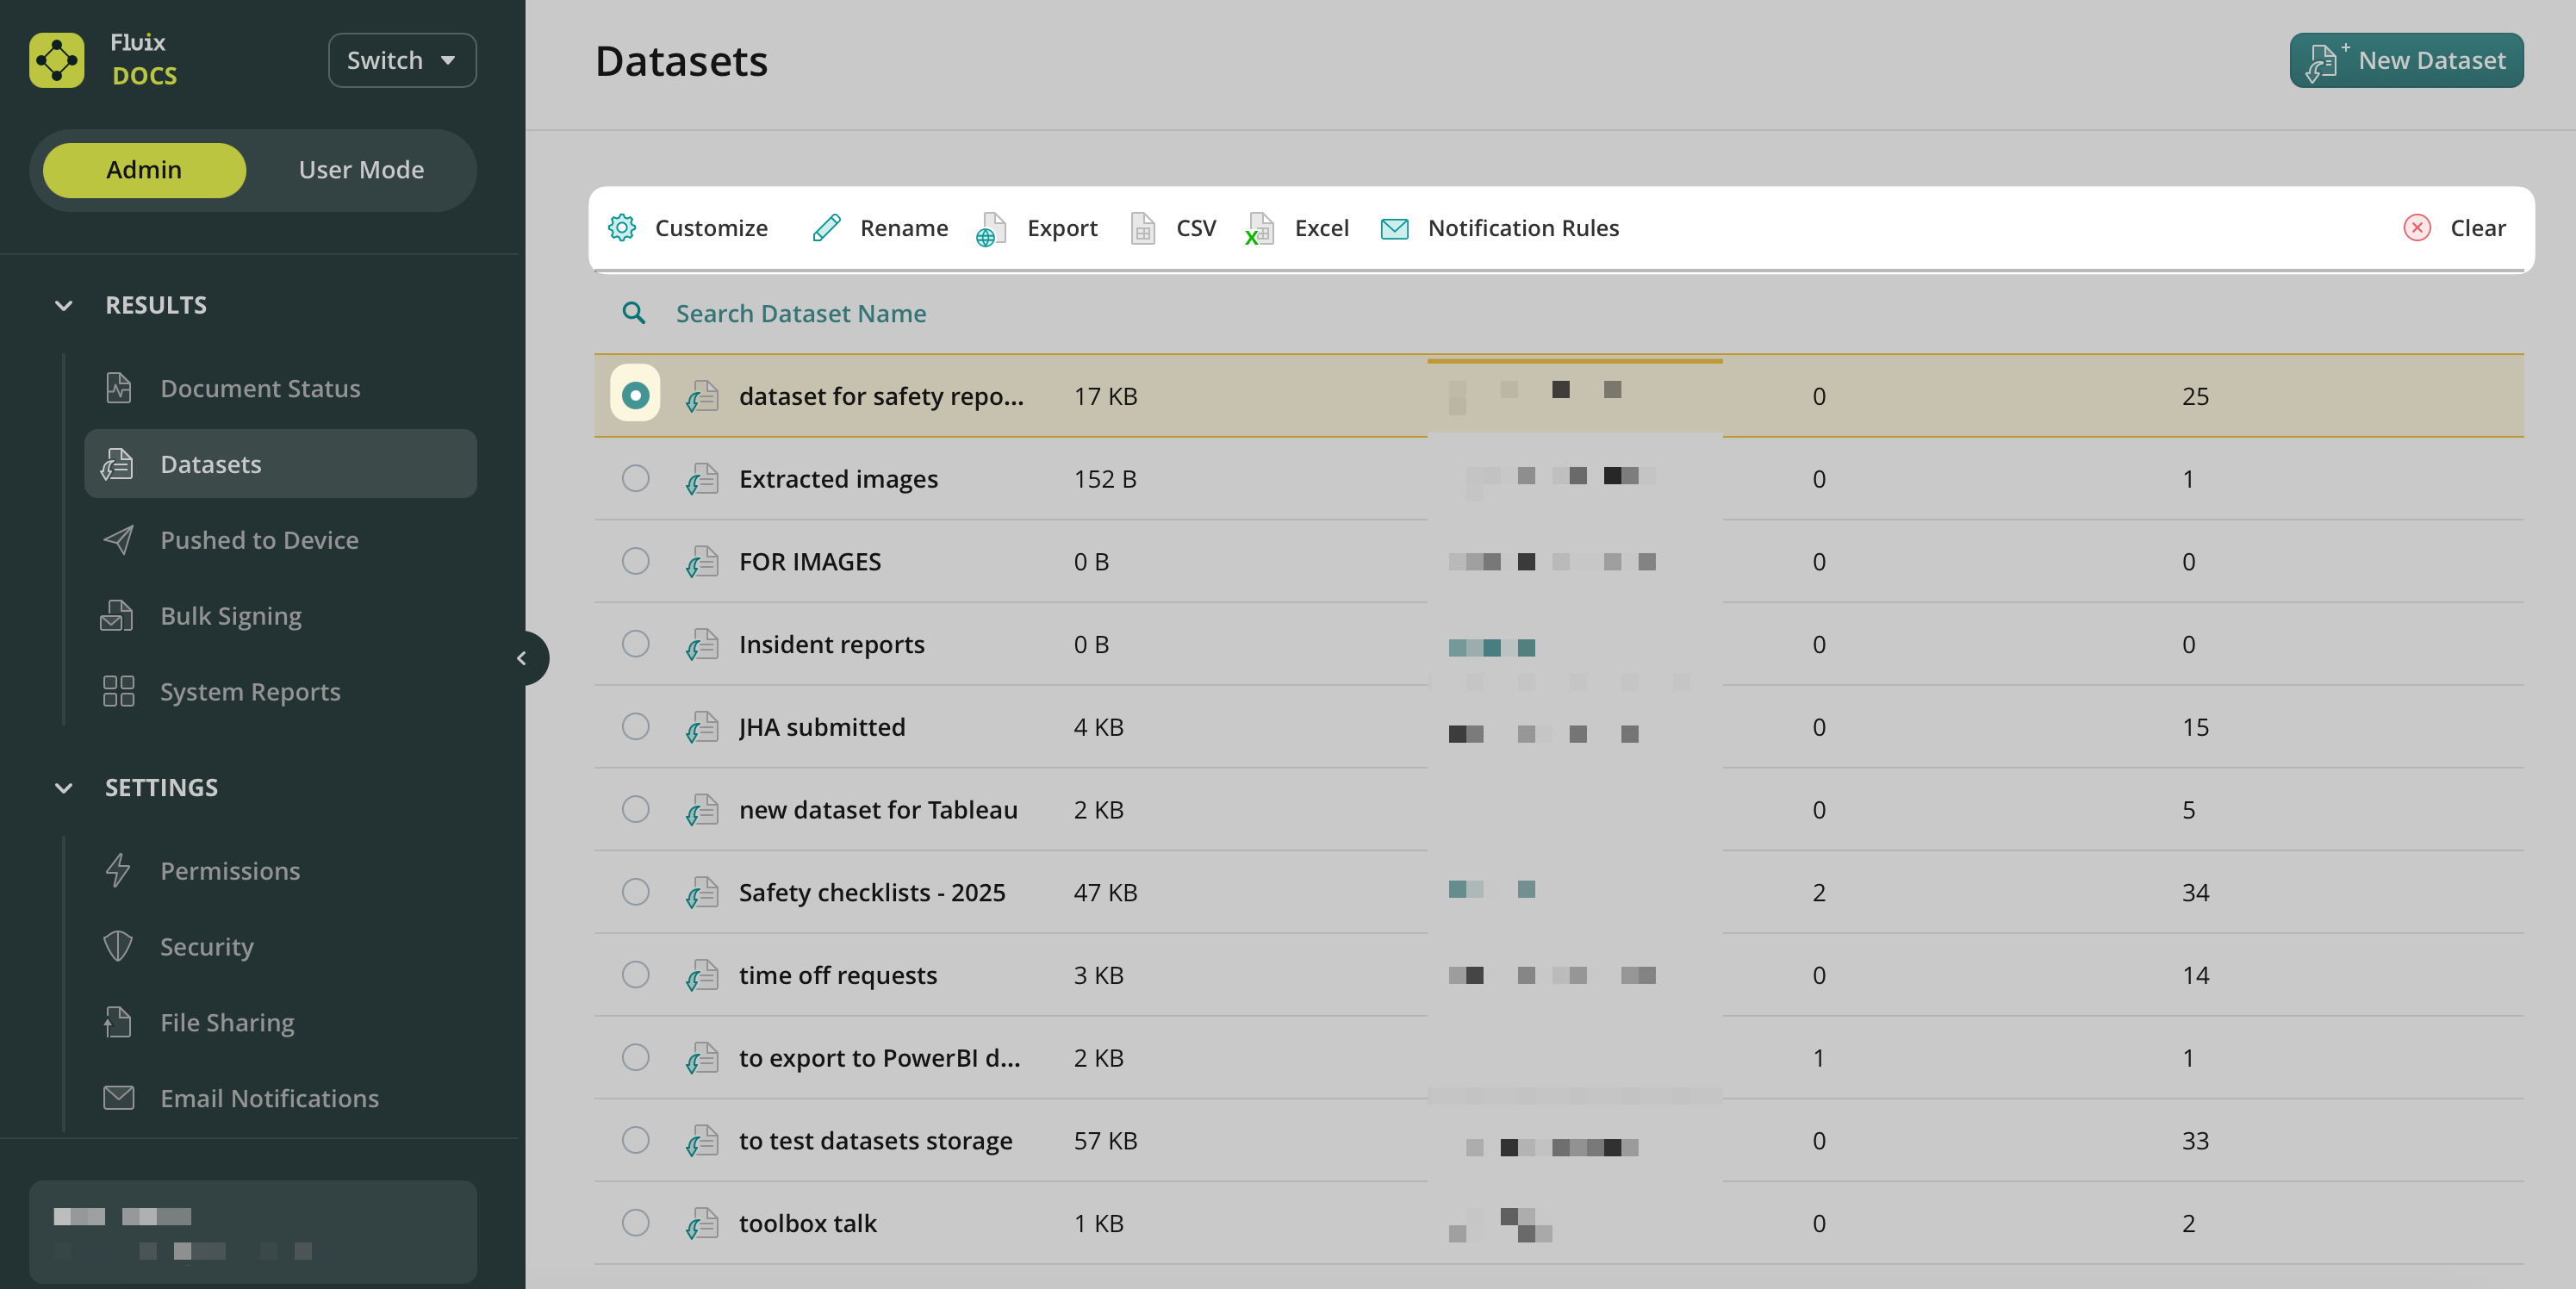Screen dimensions: 2576x1289
Task: Select the JHA submitted radio button
Action: [x=635, y=727]
